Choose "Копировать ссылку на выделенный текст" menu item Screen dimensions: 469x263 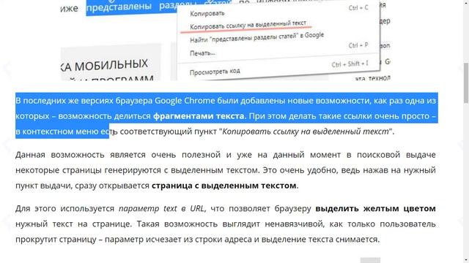click(248, 25)
